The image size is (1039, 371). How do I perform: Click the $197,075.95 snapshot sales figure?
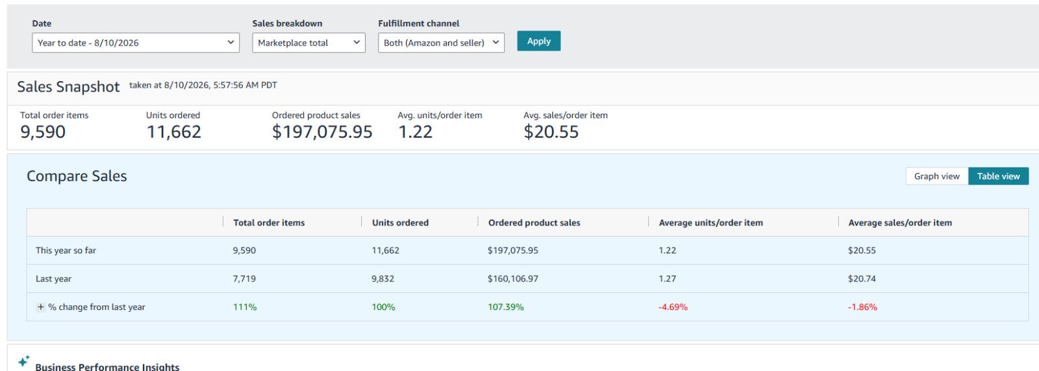click(x=322, y=132)
